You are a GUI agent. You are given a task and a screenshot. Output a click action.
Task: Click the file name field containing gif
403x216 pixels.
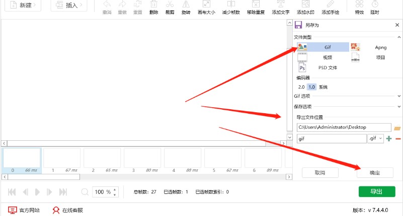[x=332, y=138]
